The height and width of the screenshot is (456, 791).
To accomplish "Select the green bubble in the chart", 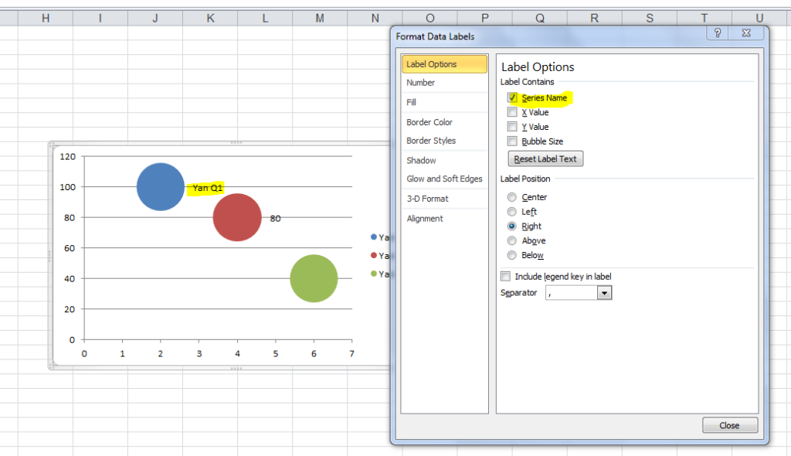I will click(314, 278).
